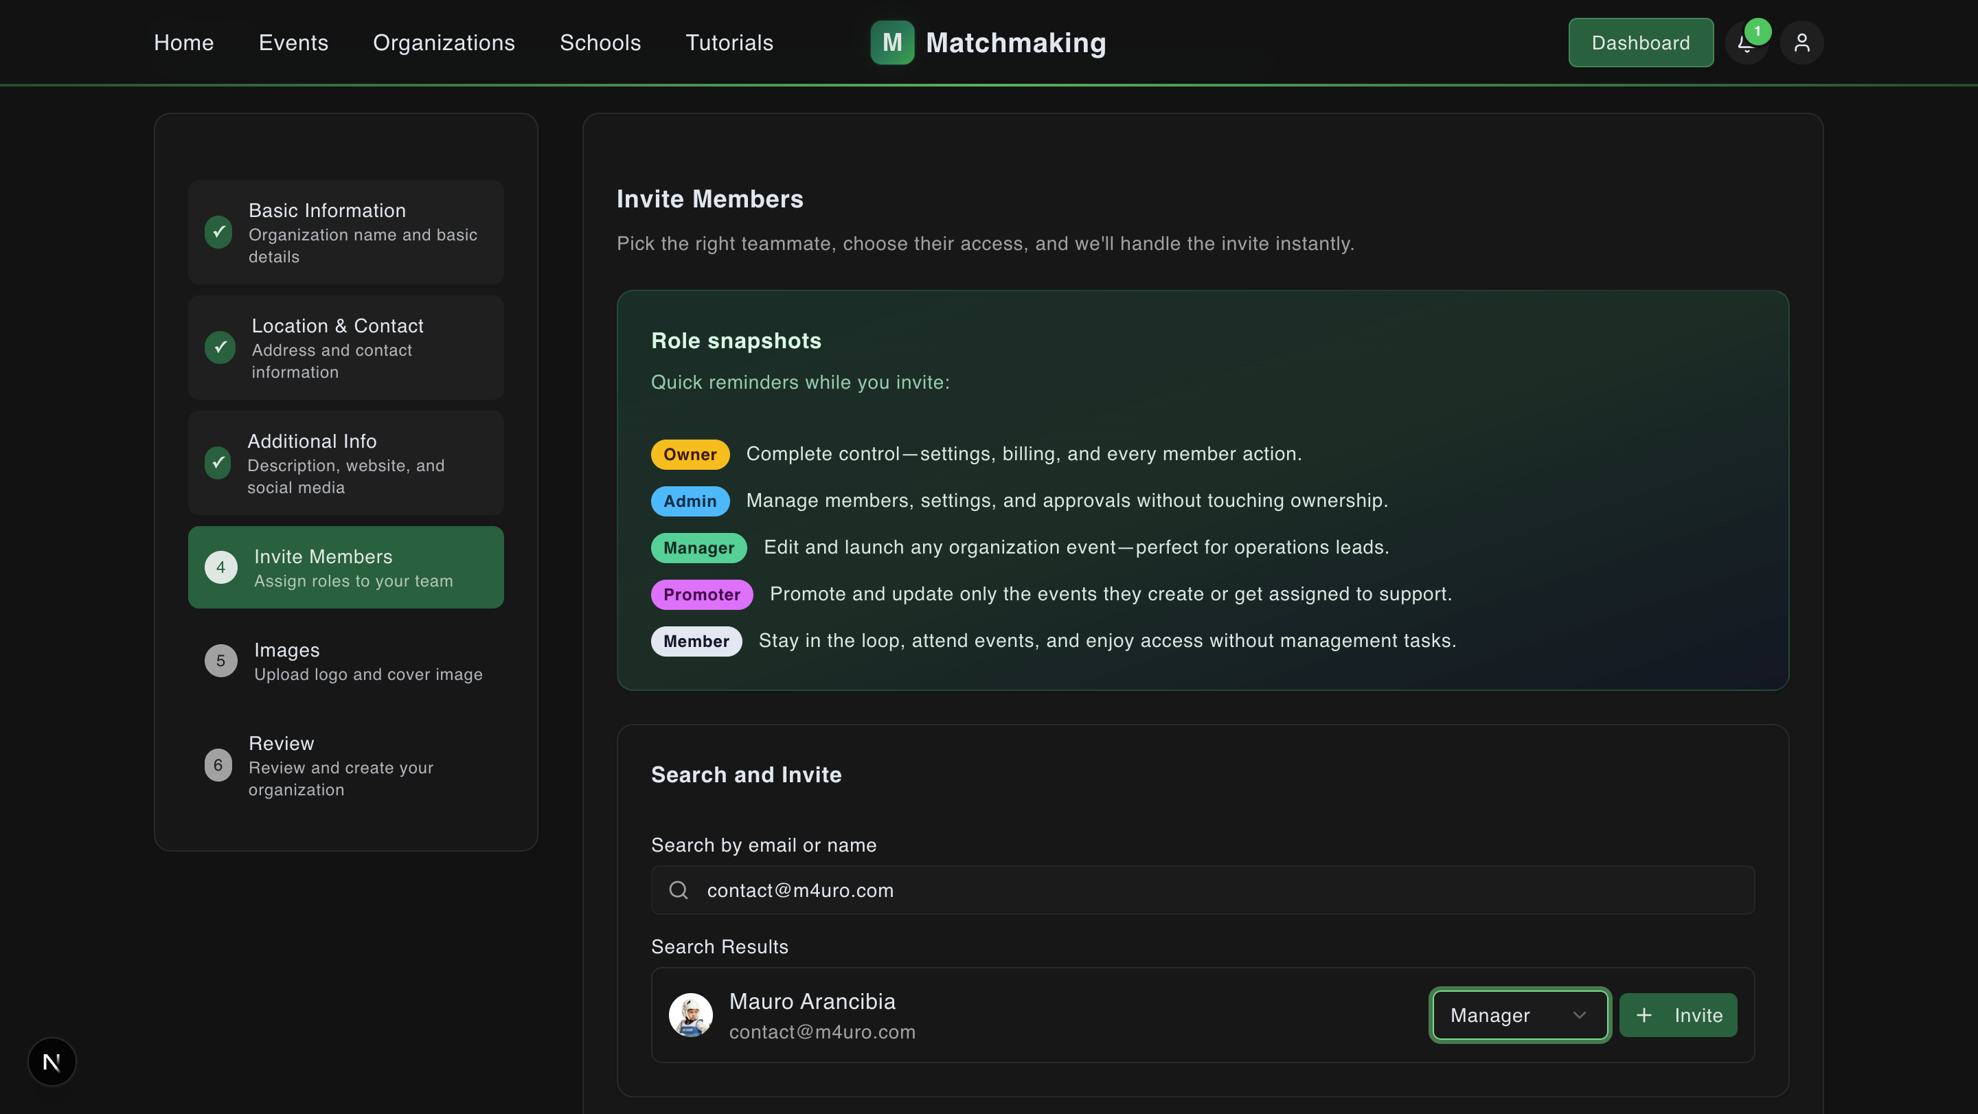Click the "contact@m4uro.com" result email text

pos(822,1032)
